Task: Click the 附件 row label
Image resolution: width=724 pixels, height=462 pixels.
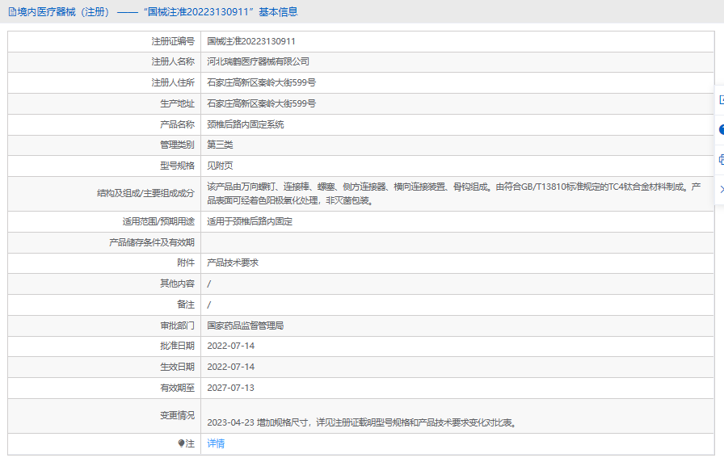Action: pyautogui.click(x=186, y=262)
